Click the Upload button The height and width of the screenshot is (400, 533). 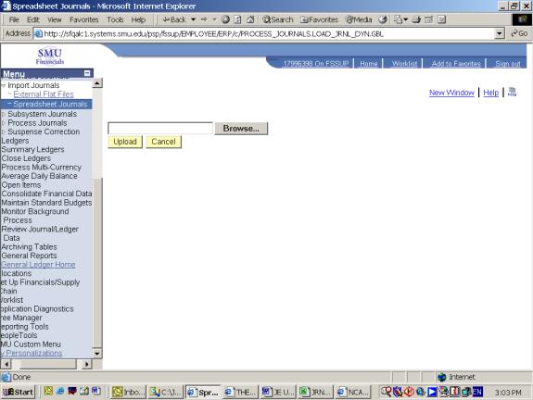pyautogui.click(x=125, y=142)
